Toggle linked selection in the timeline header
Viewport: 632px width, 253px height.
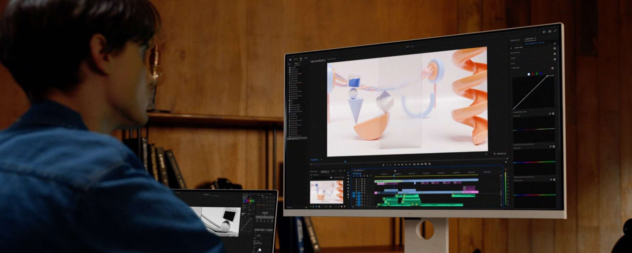[360, 176]
